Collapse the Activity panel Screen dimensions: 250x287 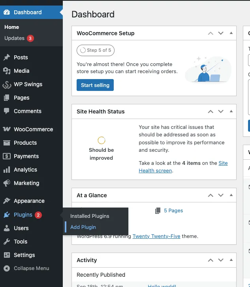(231, 260)
